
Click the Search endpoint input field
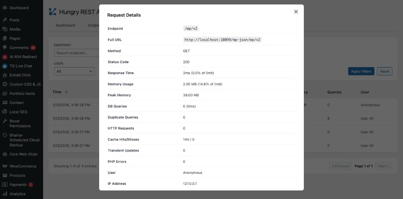[76, 53]
